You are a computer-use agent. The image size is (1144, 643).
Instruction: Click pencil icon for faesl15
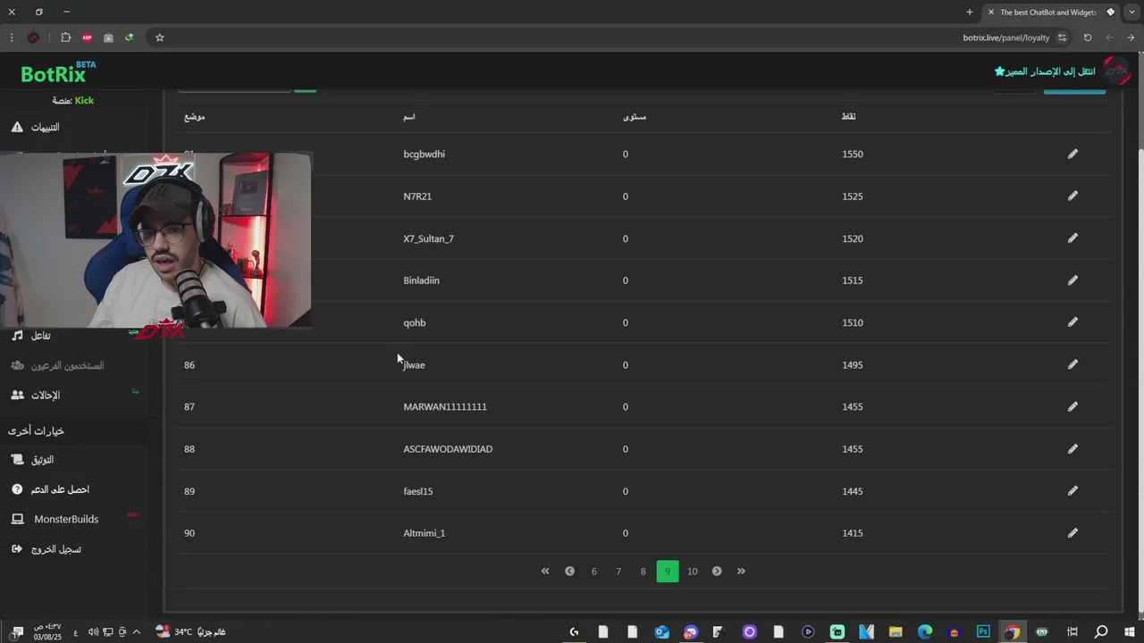(1072, 490)
